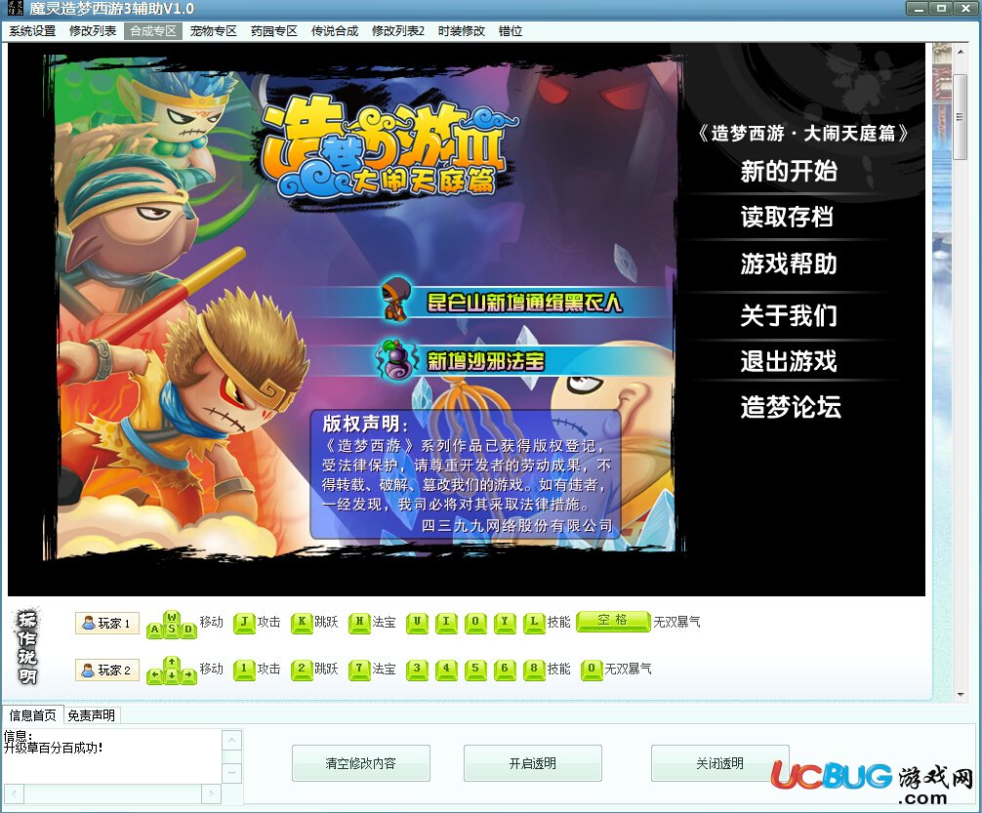Click the 昆仑山新增通缉黑衣人 news banner
This screenshot has height=813, width=982.
pyautogui.click(x=524, y=303)
